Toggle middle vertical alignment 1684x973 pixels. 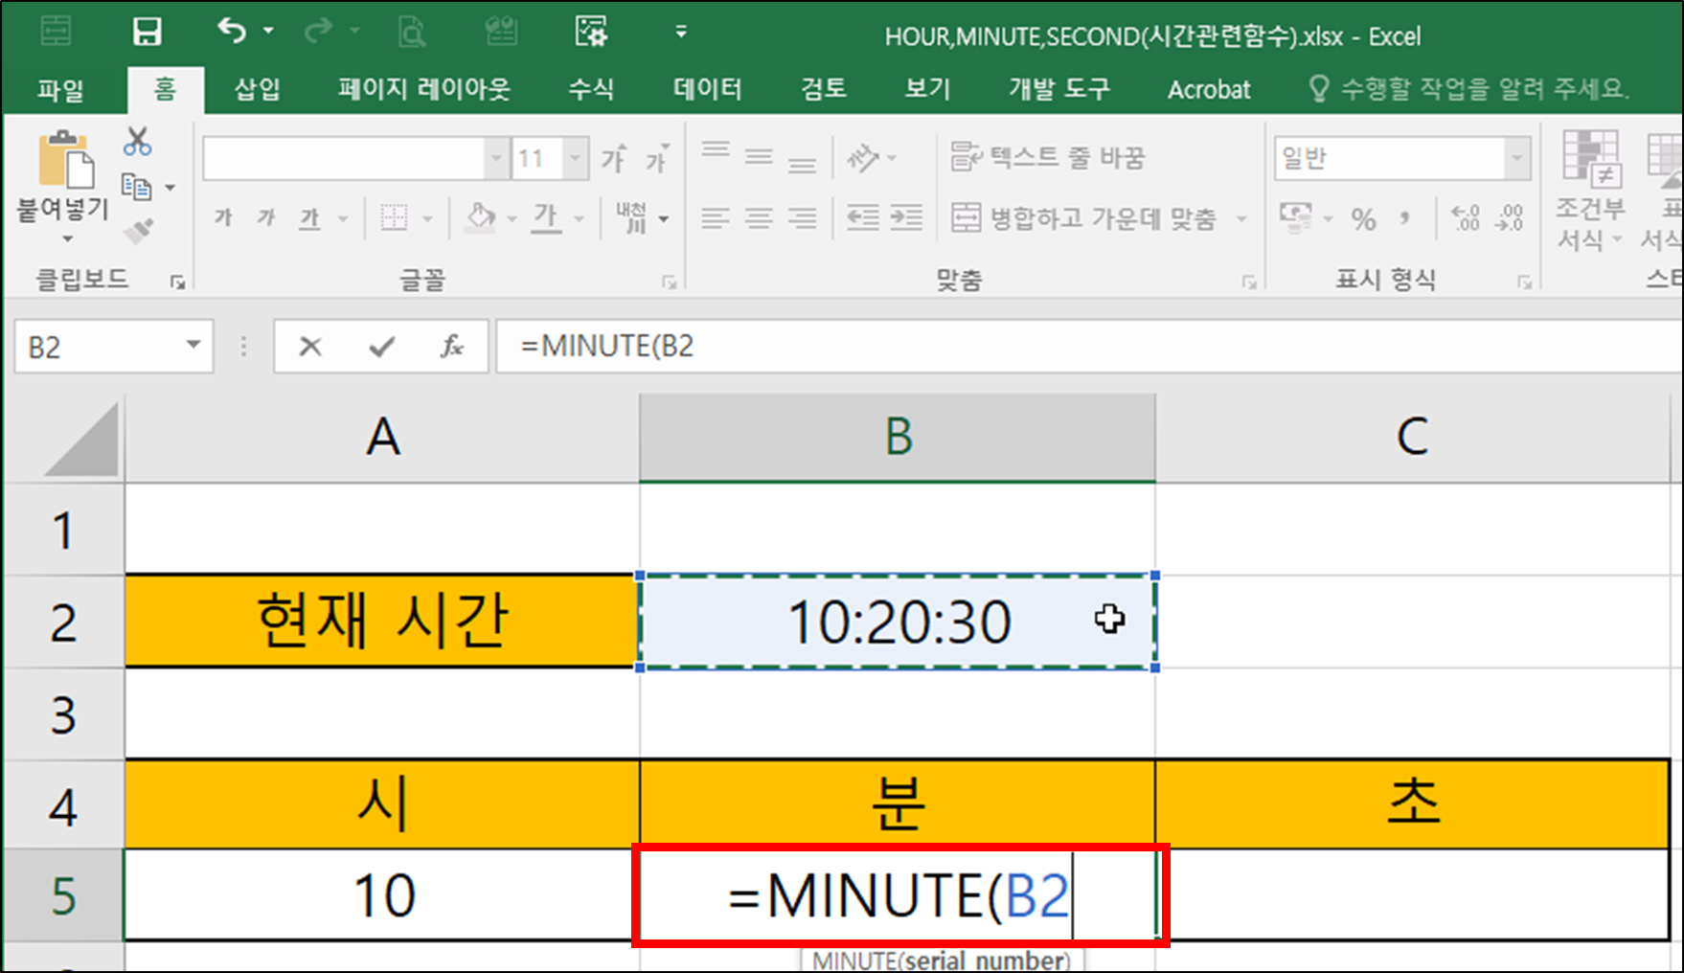coord(759,157)
